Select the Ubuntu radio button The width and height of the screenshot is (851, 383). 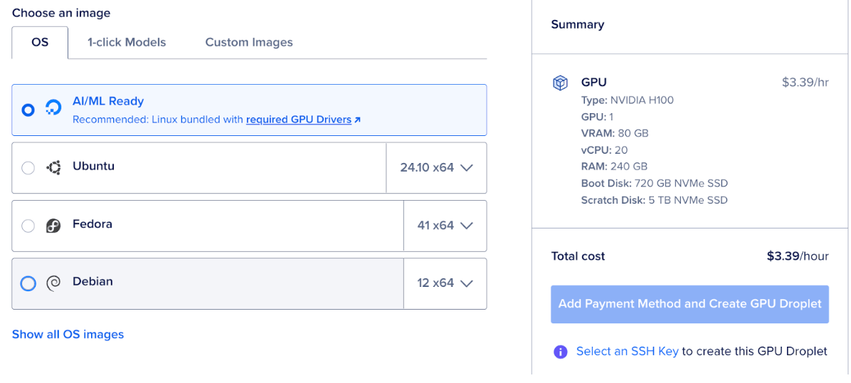click(28, 168)
